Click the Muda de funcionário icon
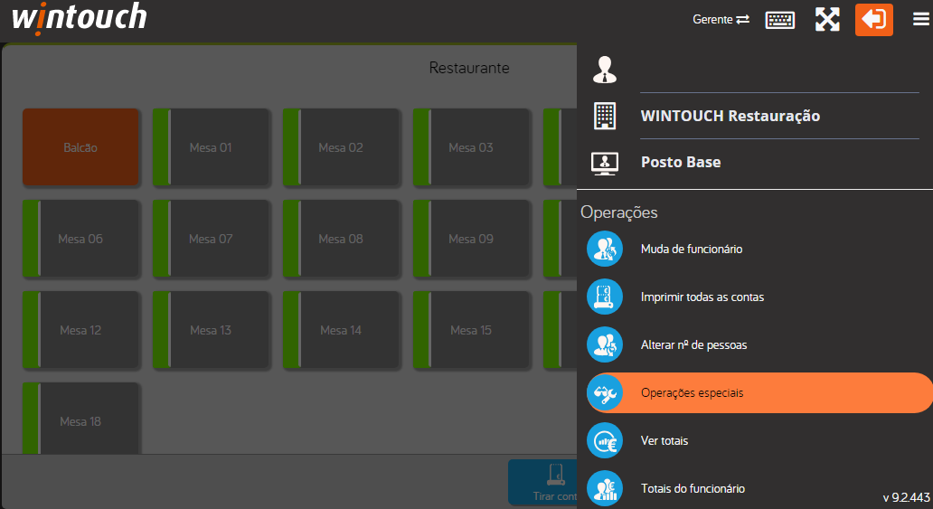 [604, 249]
